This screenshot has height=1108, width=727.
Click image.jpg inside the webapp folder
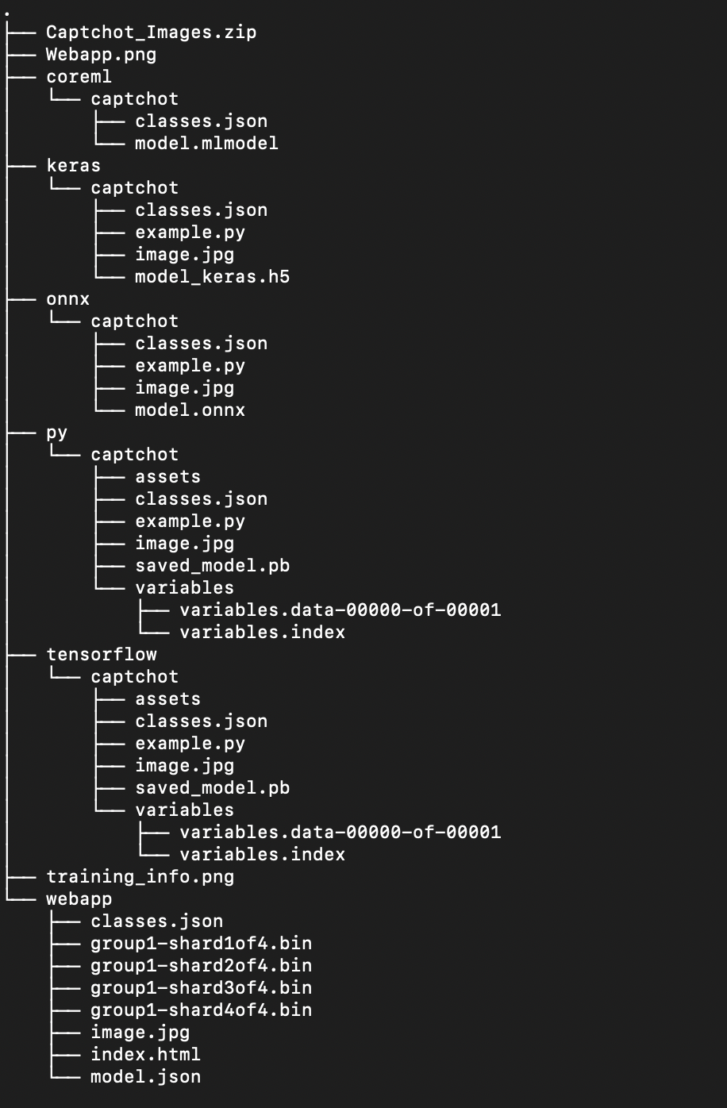pyautogui.click(x=140, y=1033)
